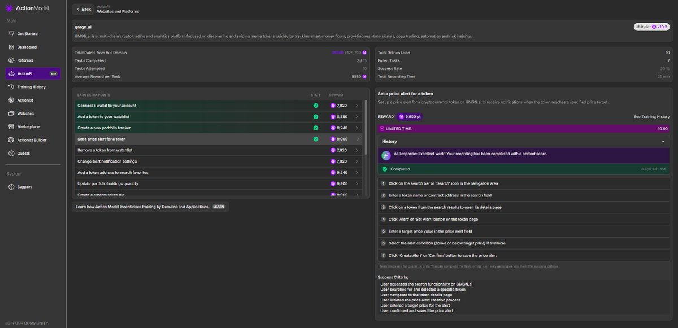Viewport: 678px width, 328px height.
Task: Click the token icon beside Total Points value
Action: tap(364, 53)
